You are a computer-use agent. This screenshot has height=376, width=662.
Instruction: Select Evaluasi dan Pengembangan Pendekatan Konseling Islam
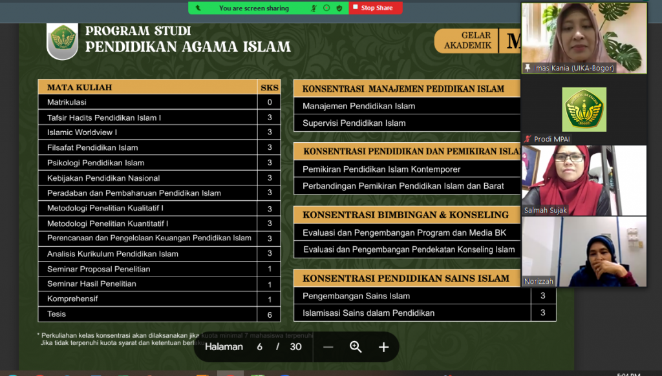(x=407, y=249)
